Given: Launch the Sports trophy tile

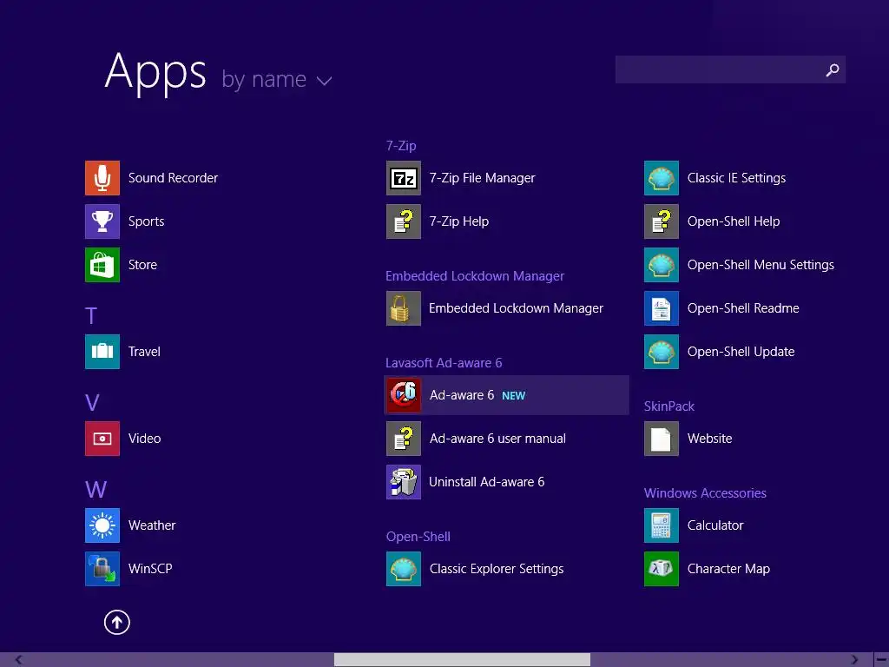Looking at the screenshot, I should coord(102,221).
